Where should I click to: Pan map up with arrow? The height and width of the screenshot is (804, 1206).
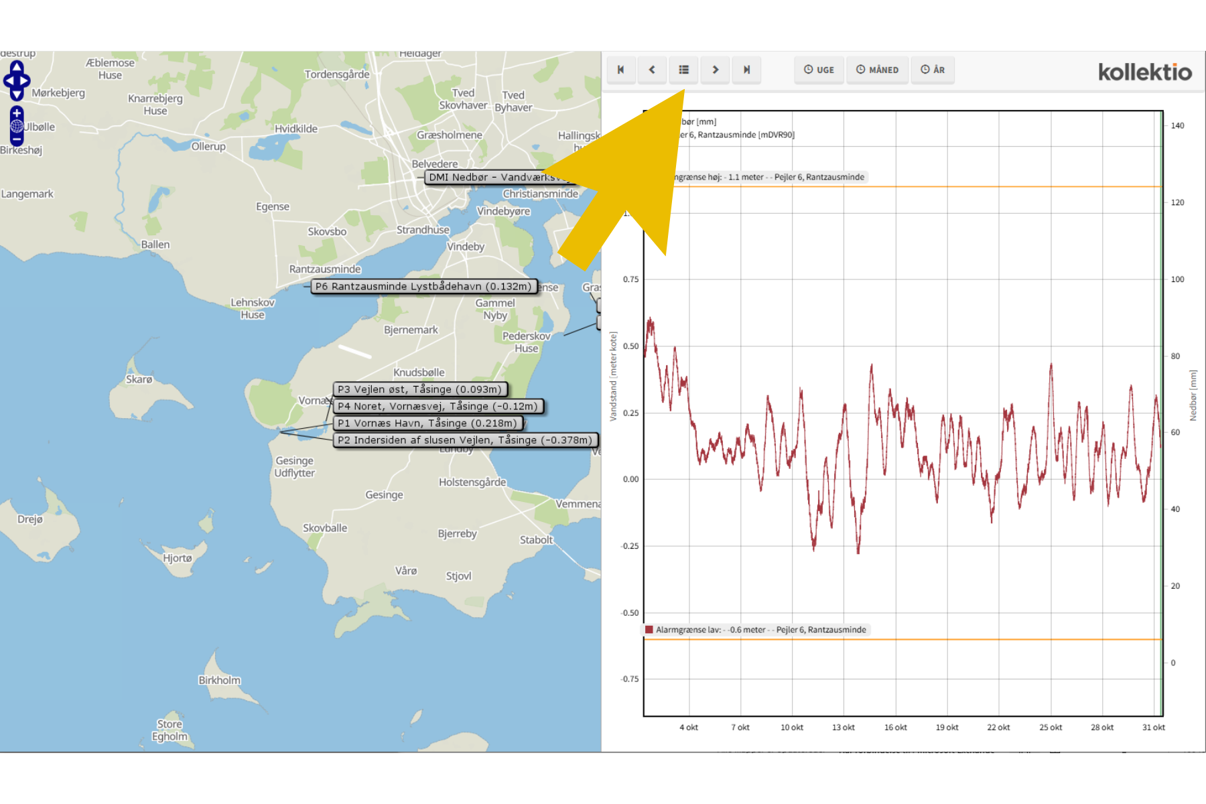[17, 67]
